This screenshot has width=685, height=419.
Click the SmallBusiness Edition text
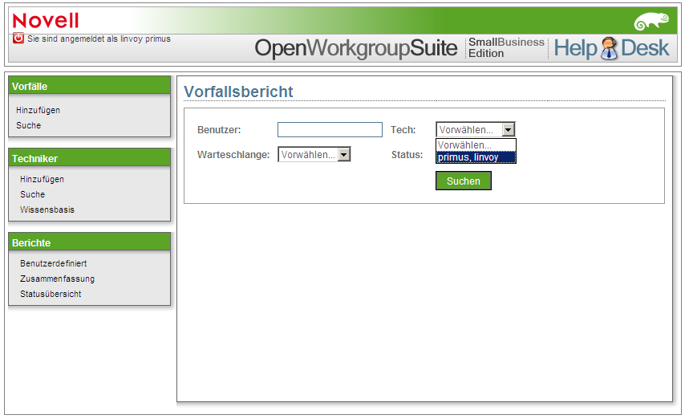pos(506,47)
